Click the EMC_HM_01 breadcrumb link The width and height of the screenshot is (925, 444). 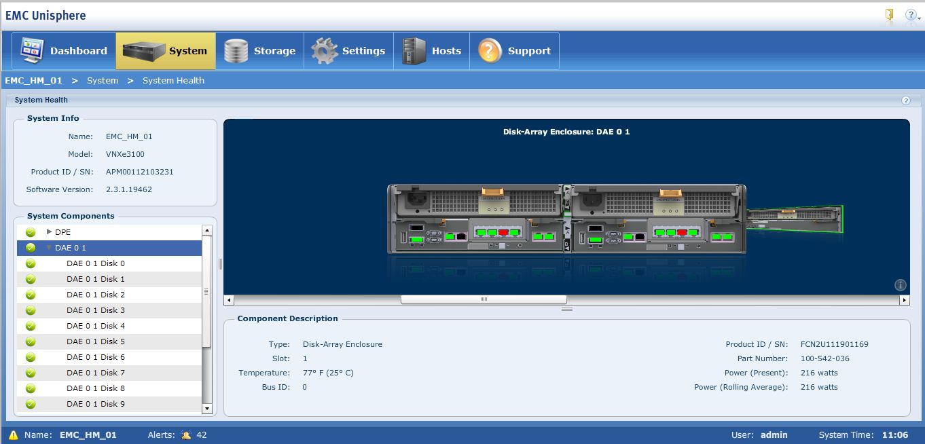[33, 80]
